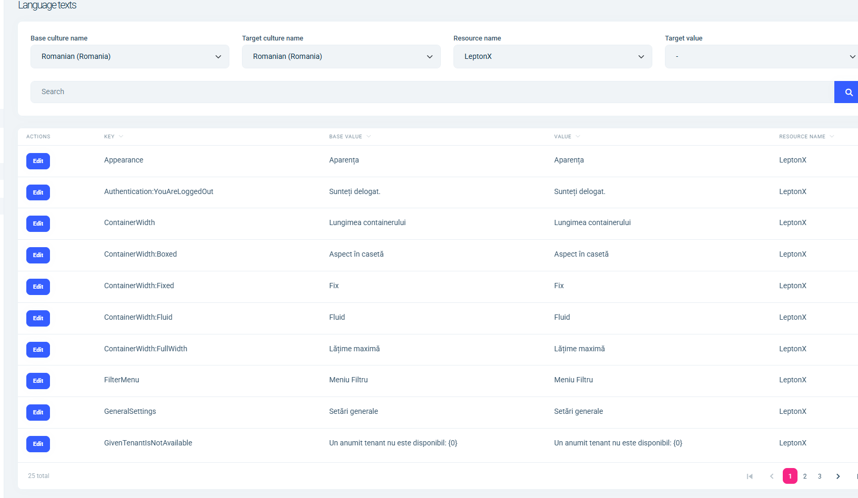
Task: Select page 2 in pagination
Action: pyautogui.click(x=805, y=476)
